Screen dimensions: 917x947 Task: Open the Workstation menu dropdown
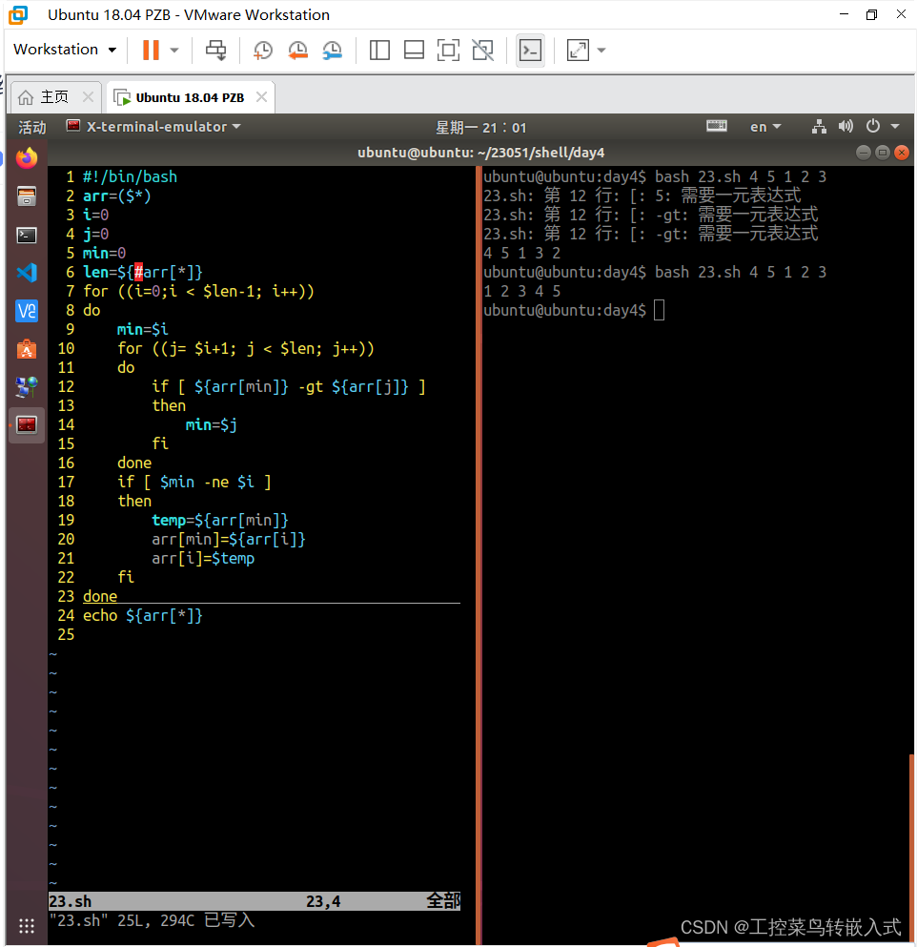click(x=64, y=50)
